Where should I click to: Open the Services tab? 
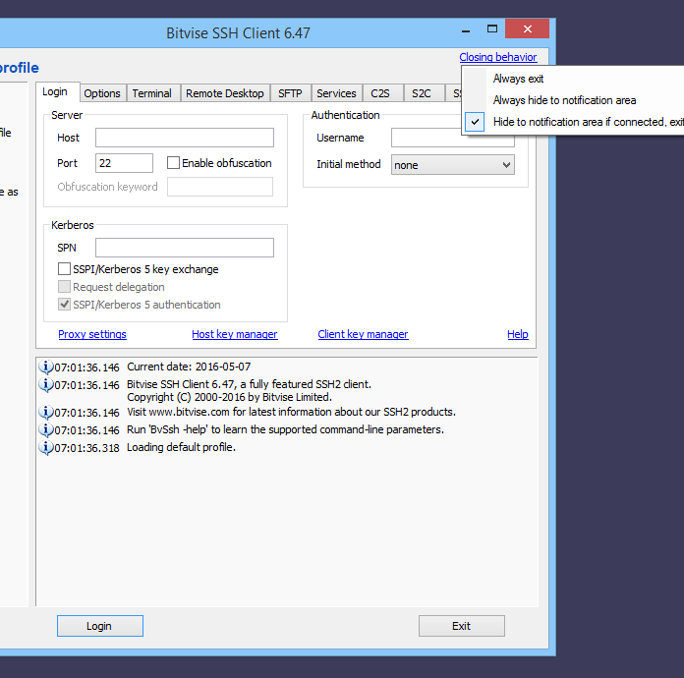coord(336,93)
